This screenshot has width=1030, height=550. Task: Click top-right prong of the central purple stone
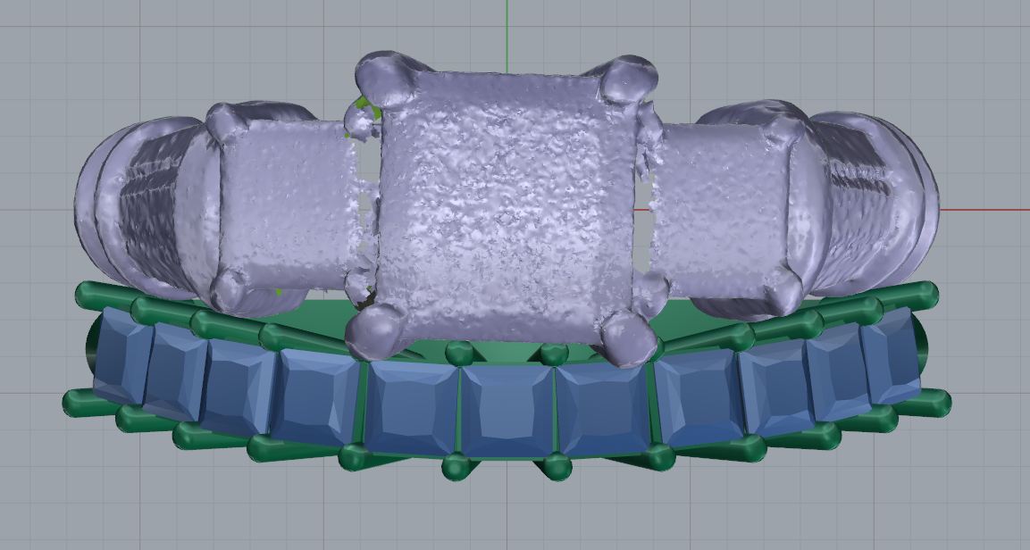629,80
